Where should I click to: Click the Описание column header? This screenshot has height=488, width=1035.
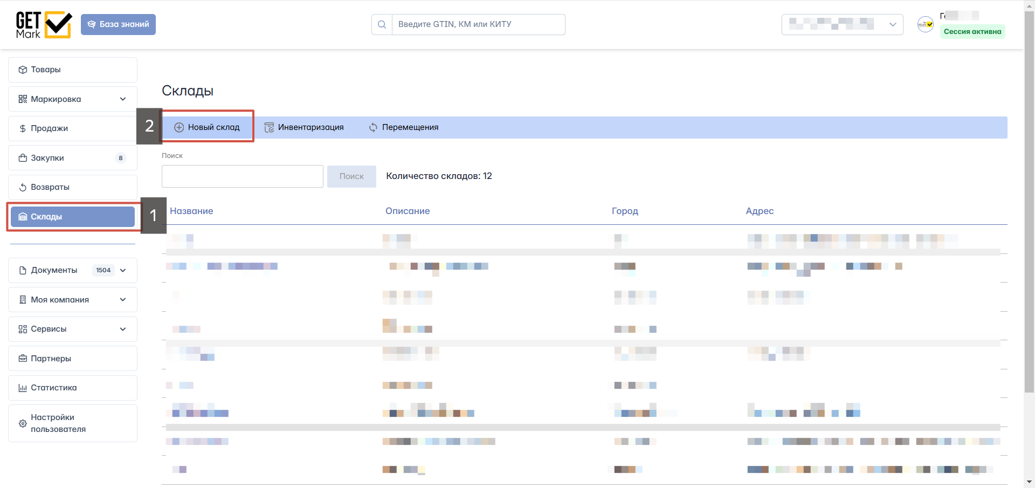408,211
